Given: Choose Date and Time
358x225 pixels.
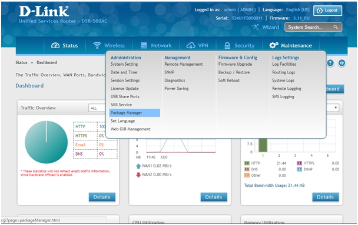Looking at the screenshot, I should 124,72.
